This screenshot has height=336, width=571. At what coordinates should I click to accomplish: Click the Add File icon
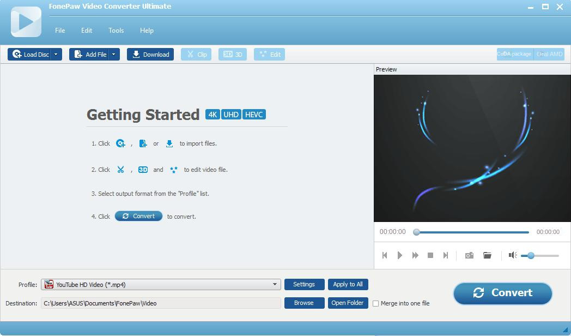click(x=90, y=54)
